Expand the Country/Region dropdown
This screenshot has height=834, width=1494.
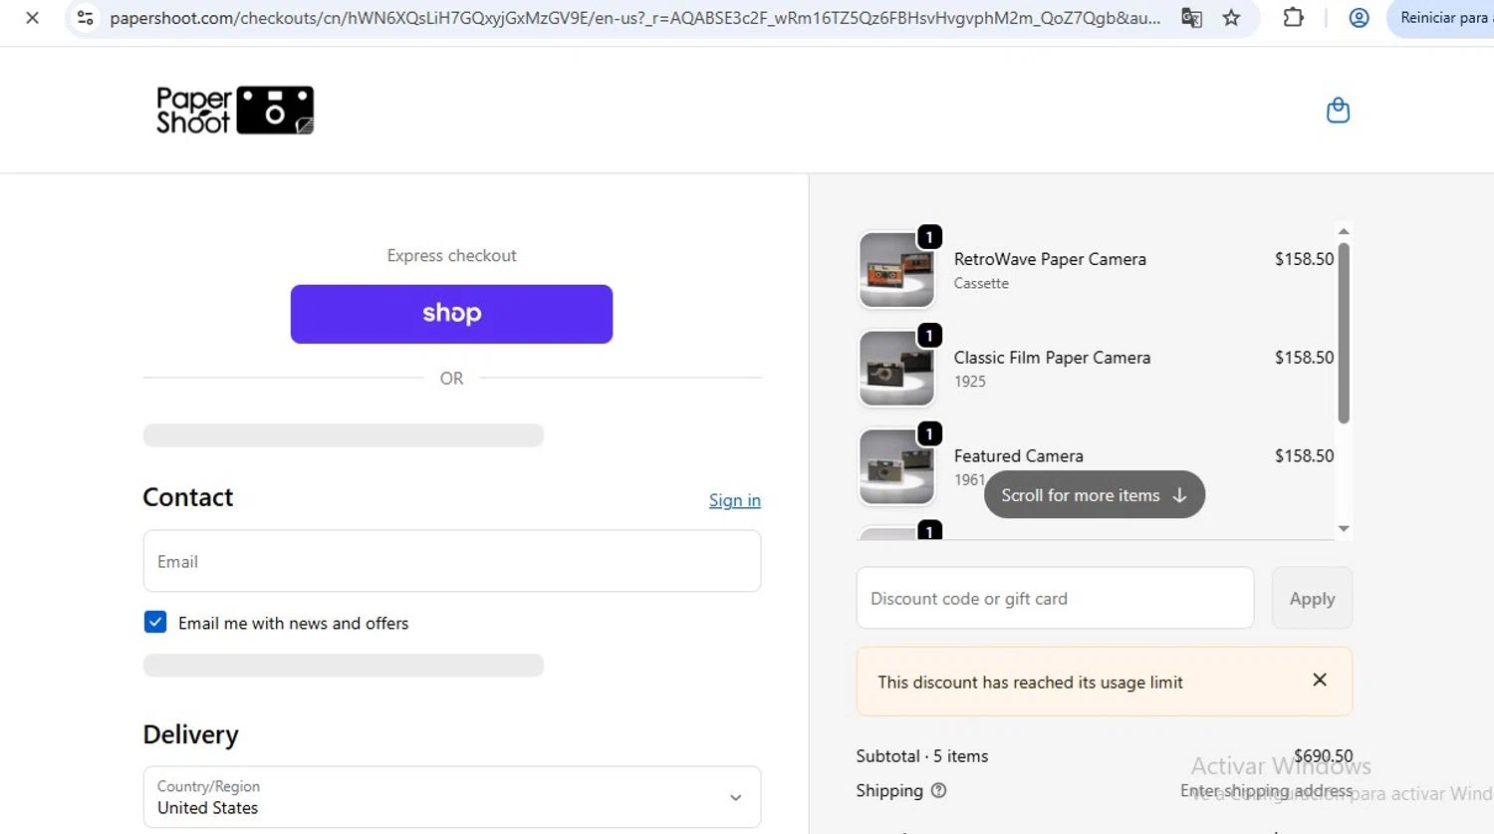click(452, 797)
